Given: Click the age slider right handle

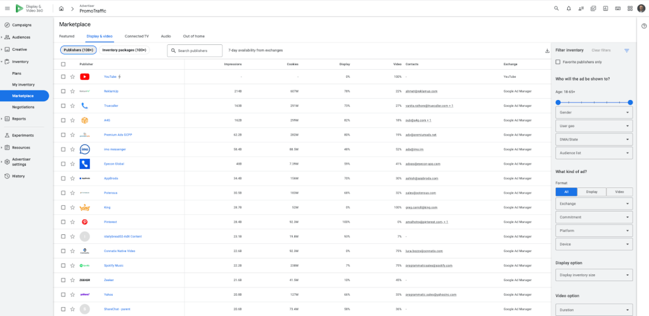Looking at the screenshot, I should [631, 102].
